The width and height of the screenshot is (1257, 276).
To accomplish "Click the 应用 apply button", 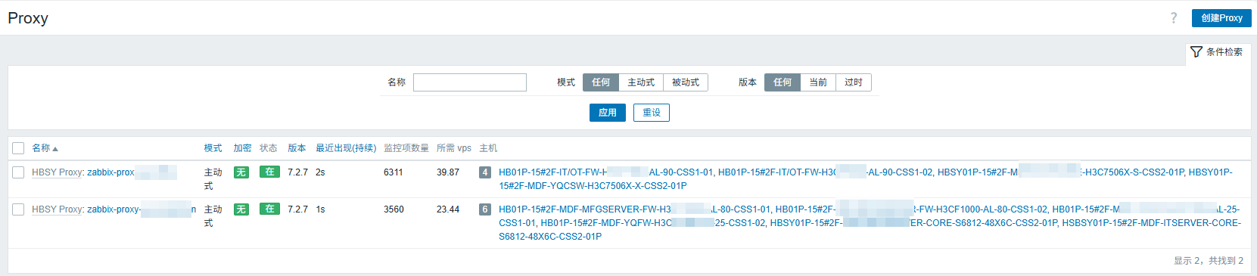I will (x=608, y=113).
